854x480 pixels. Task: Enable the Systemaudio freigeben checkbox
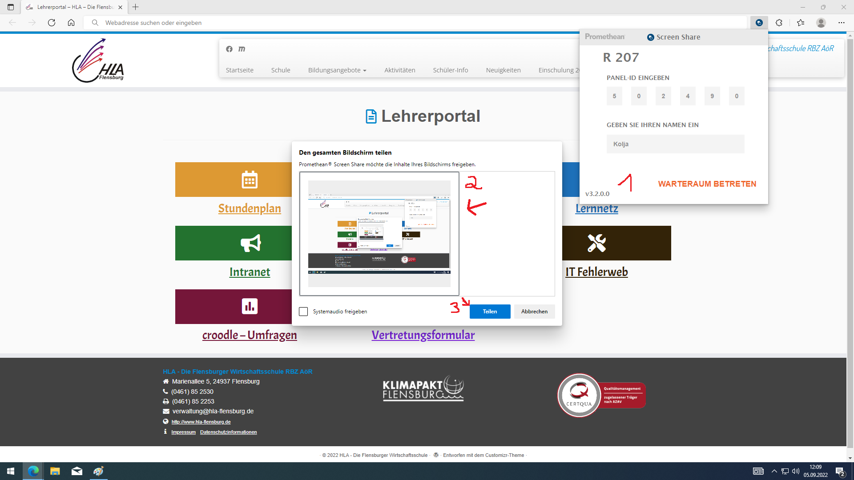tap(303, 312)
